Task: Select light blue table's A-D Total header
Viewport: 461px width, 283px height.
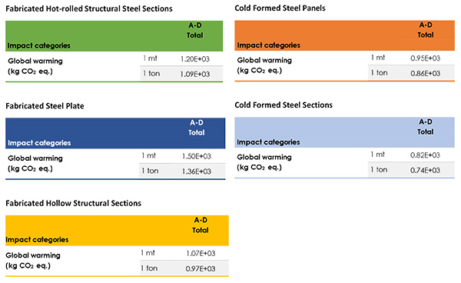Action: click(x=426, y=127)
